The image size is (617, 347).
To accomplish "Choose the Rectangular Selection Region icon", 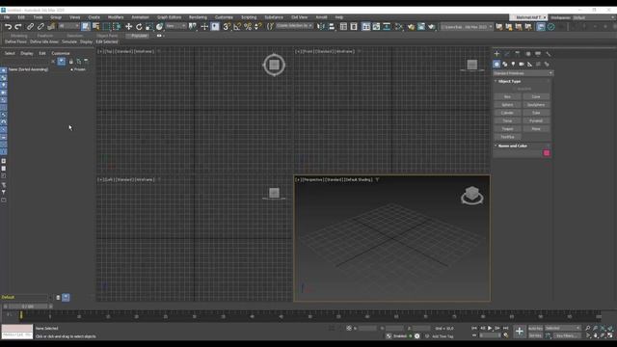I will (x=107, y=27).
